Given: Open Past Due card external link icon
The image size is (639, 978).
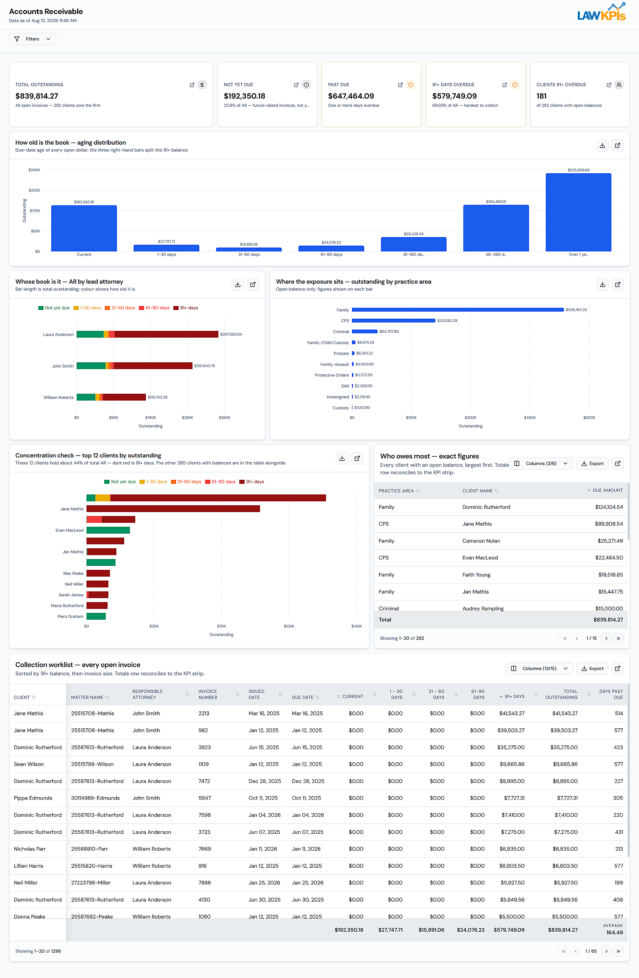Looking at the screenshot, I should (400, 85).
